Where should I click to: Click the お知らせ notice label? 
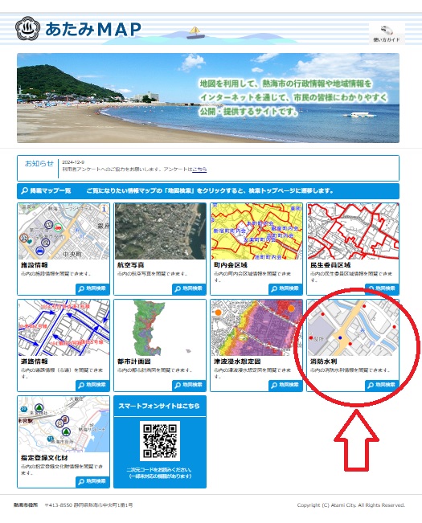tap(39, 163)
